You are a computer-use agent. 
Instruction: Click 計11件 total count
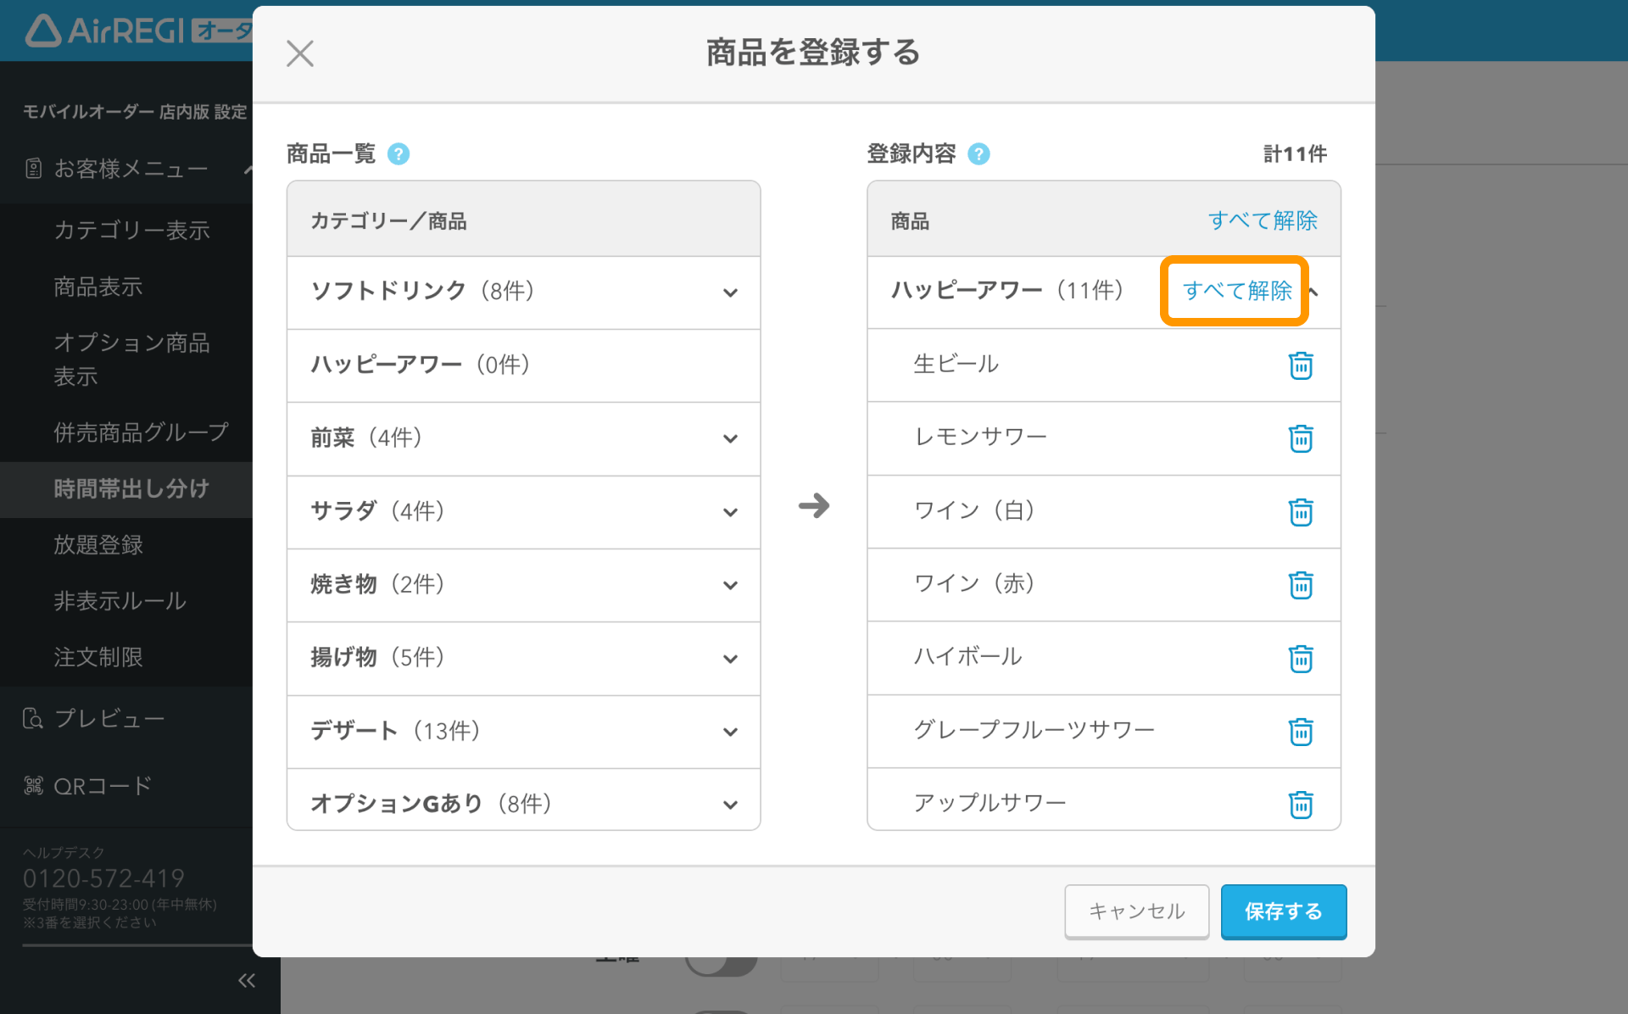pos(1295,154)
